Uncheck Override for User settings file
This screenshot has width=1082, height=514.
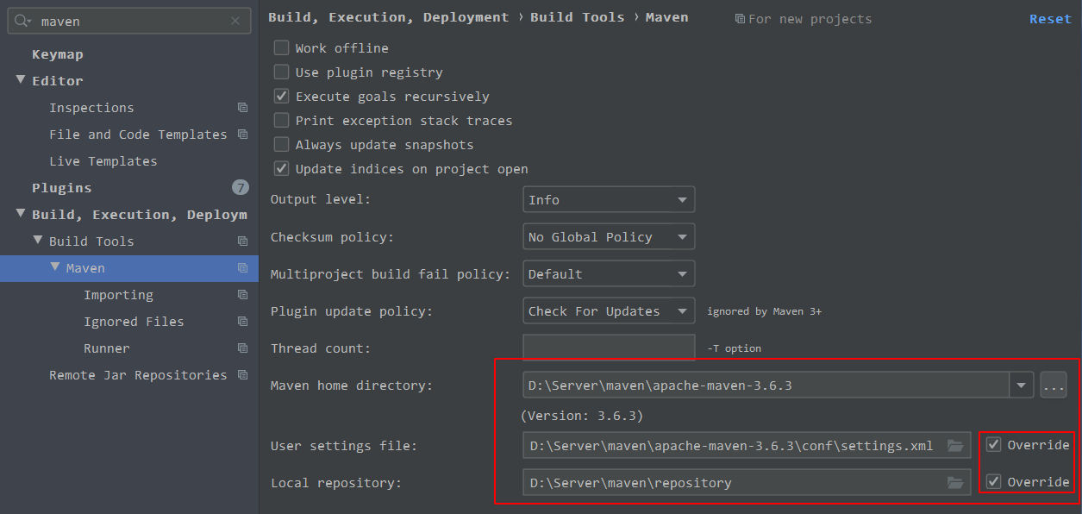(993, 445)
